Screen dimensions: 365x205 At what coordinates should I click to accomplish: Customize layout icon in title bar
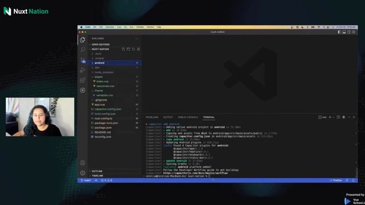click(354, 32)
